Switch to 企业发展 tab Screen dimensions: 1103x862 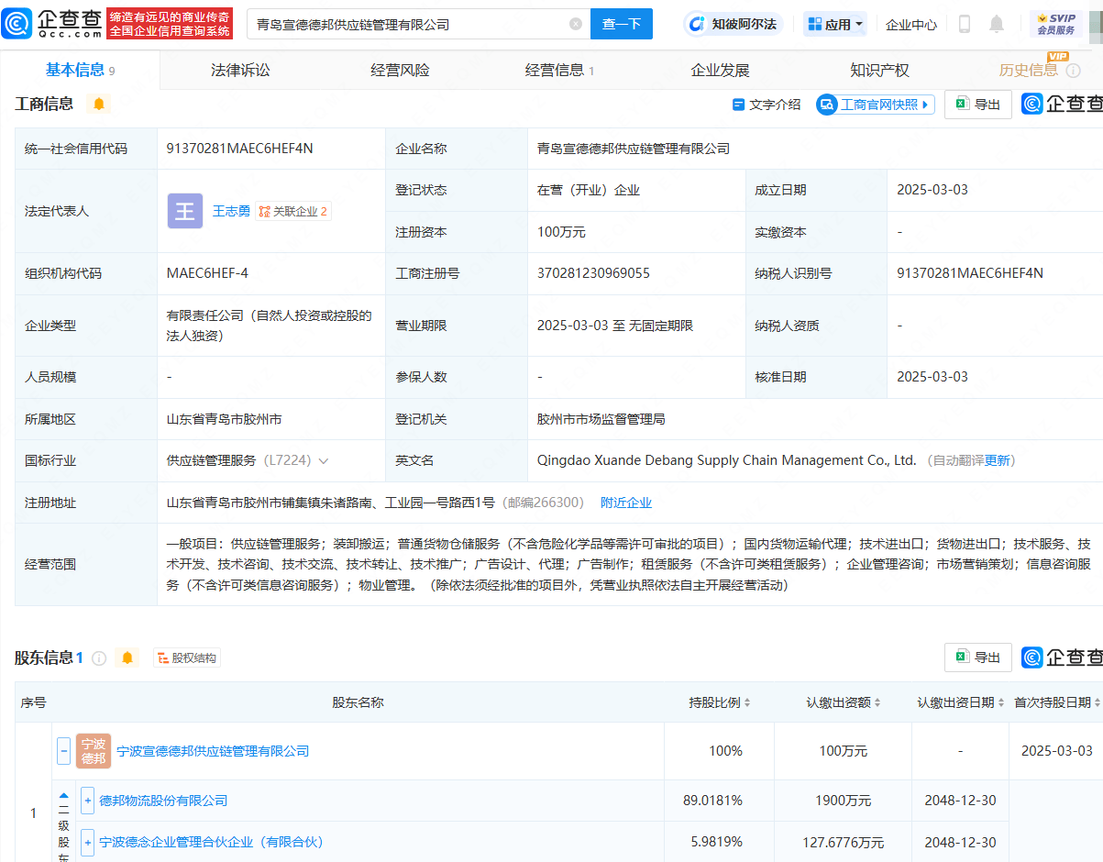coord(720,71)
